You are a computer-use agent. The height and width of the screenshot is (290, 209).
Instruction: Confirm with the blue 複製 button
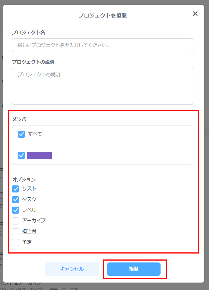[x=134, y=269]
